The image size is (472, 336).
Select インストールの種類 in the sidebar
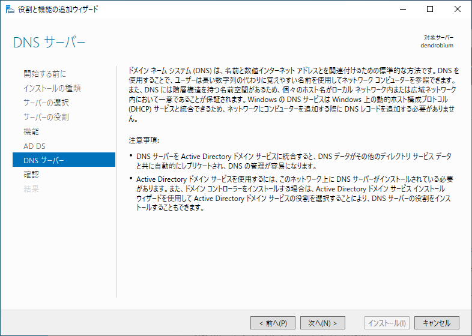(x=52, y=88)
